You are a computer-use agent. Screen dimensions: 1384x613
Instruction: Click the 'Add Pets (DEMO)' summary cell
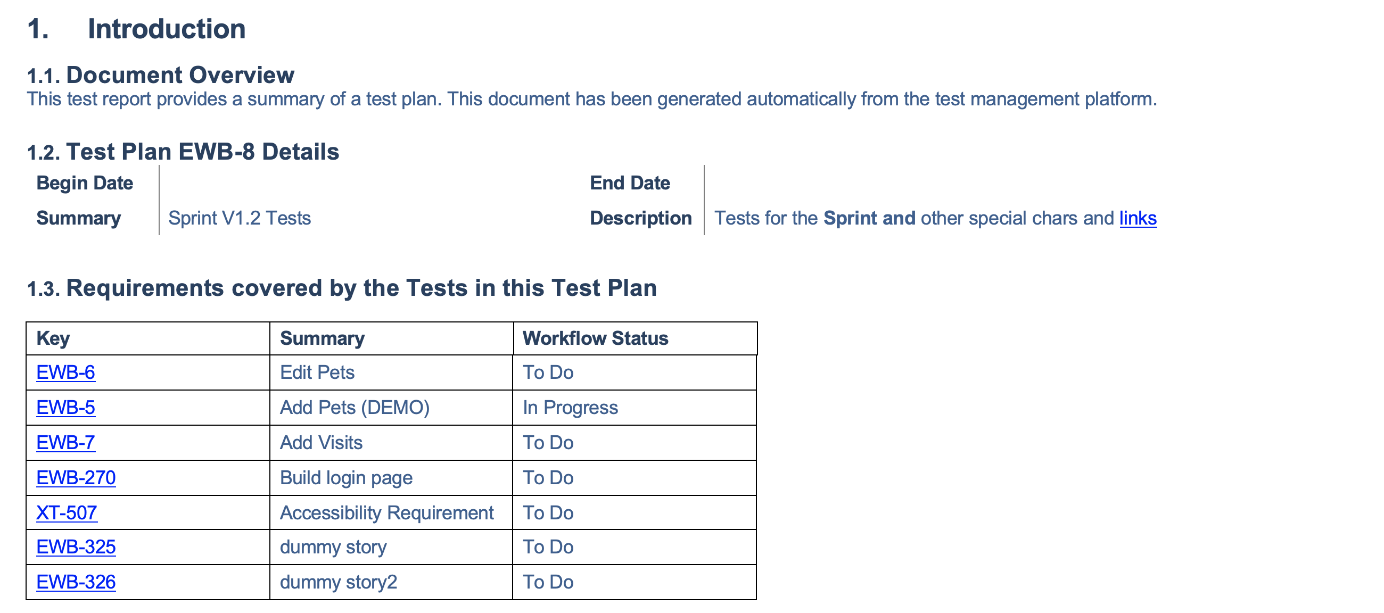point(355,407)
